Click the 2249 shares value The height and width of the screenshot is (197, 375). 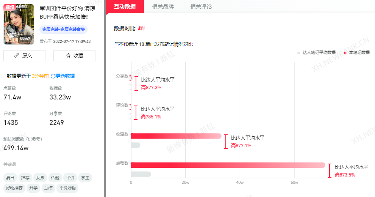pos(57,123)
